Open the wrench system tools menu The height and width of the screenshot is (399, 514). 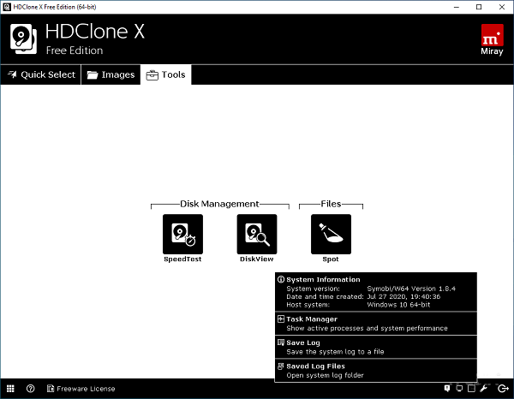(x=484, y=388)
